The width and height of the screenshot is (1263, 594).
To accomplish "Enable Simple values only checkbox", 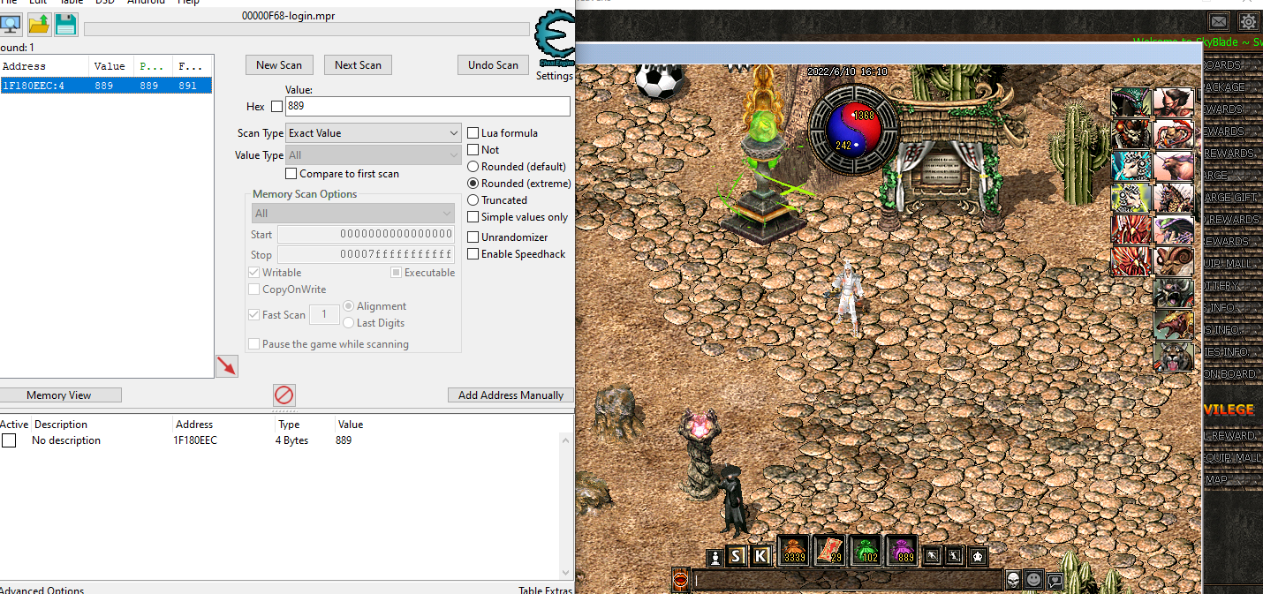I will tap(473, 217).
